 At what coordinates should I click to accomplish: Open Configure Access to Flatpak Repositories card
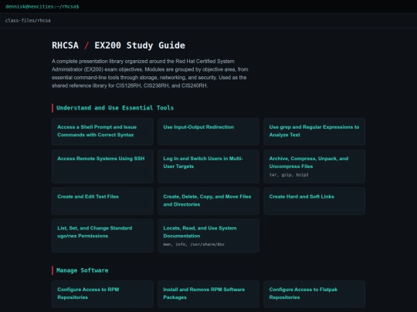(314, 294)
